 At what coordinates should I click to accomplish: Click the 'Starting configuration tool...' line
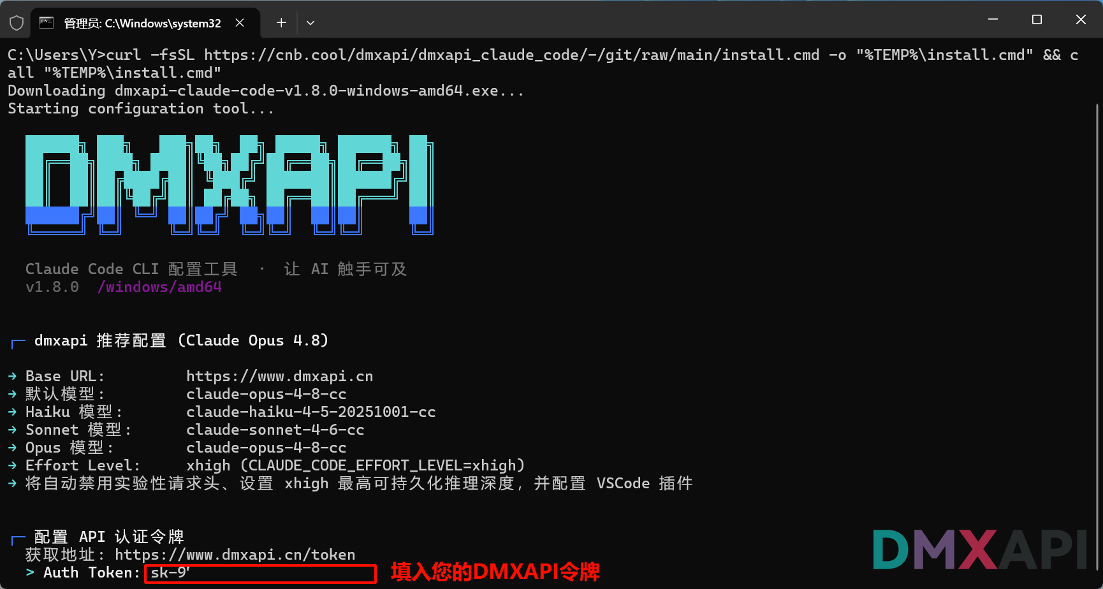point(141,108)
